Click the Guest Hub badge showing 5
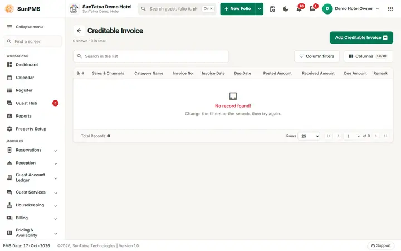The width and height of the screenshot is (401, 251). [x=55, y=103]
